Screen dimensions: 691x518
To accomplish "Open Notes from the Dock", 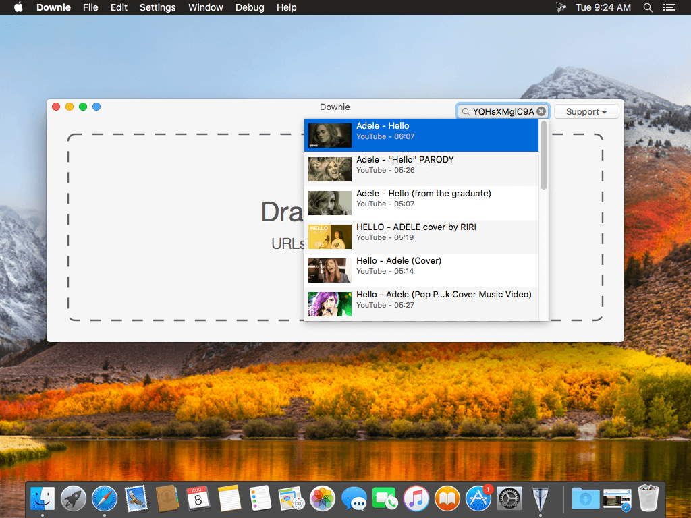I will (229, 498).
